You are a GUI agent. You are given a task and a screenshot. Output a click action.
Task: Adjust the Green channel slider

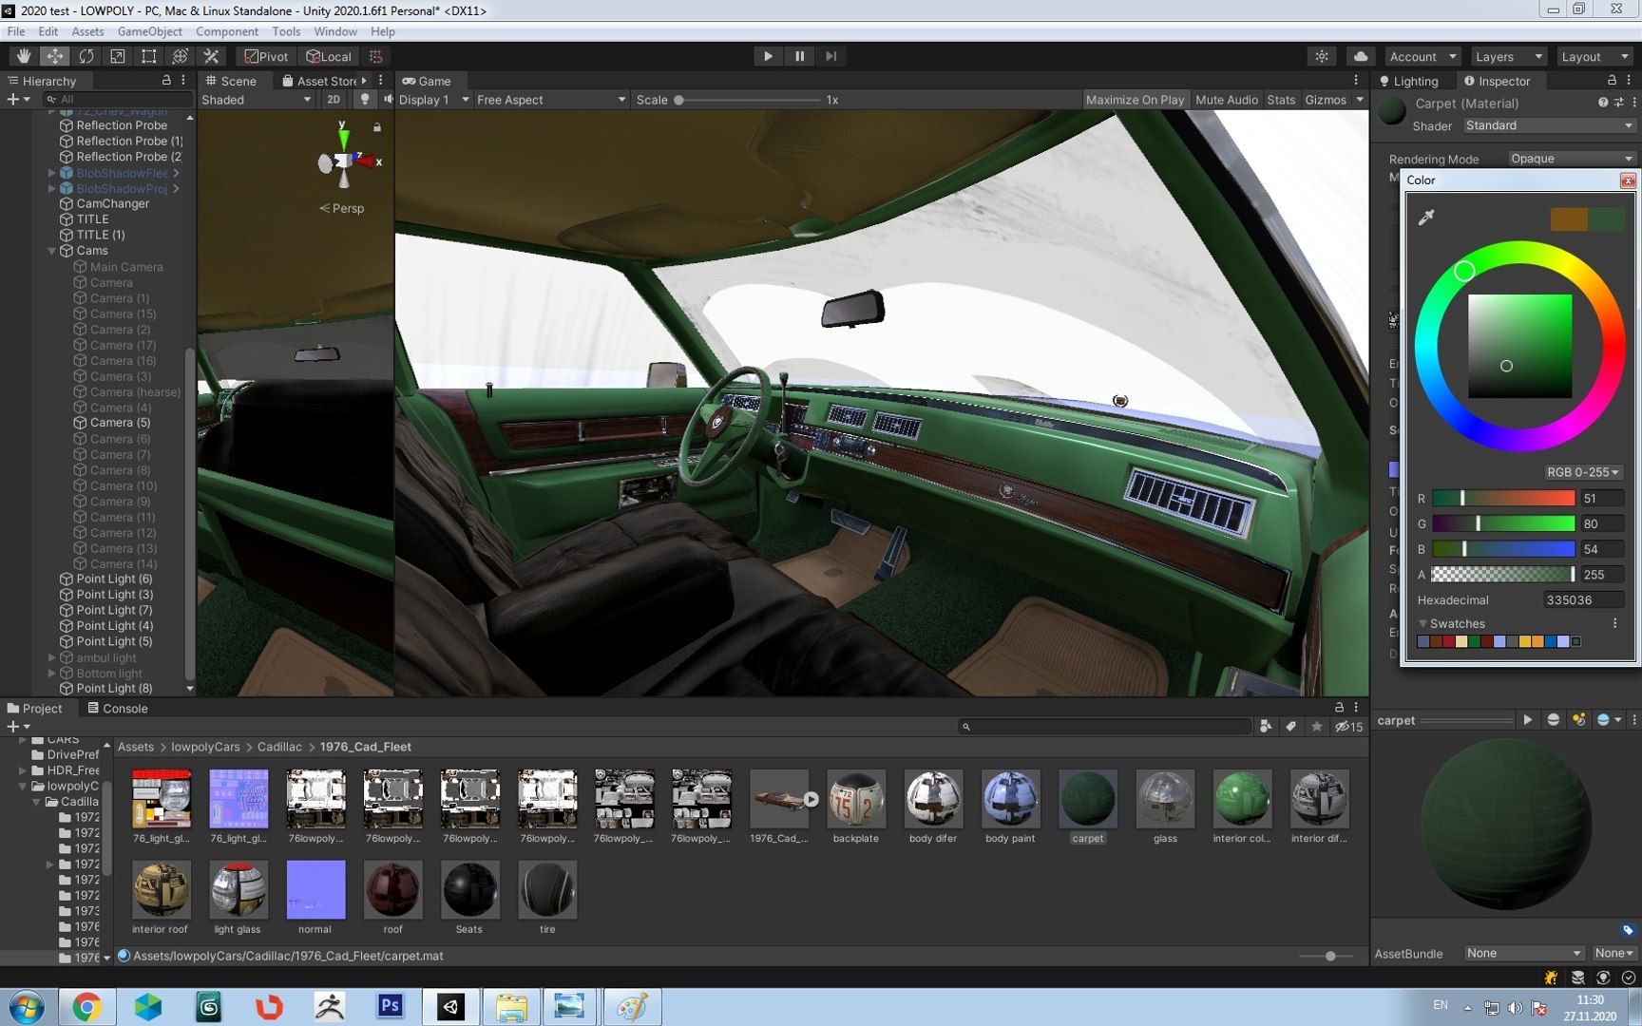coord(1503,523)
